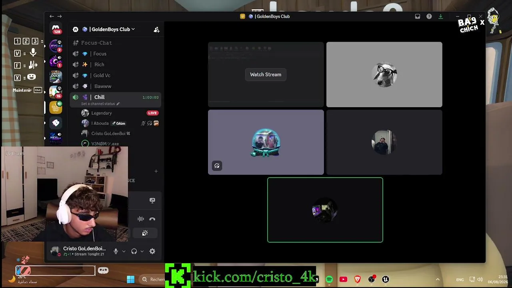Open the Discord help icon
The width and height of the screenshot is (512, 288).
coord(429,16)
